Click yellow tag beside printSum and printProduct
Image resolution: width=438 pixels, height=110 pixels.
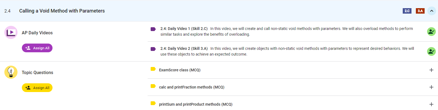tap(153, 103)
